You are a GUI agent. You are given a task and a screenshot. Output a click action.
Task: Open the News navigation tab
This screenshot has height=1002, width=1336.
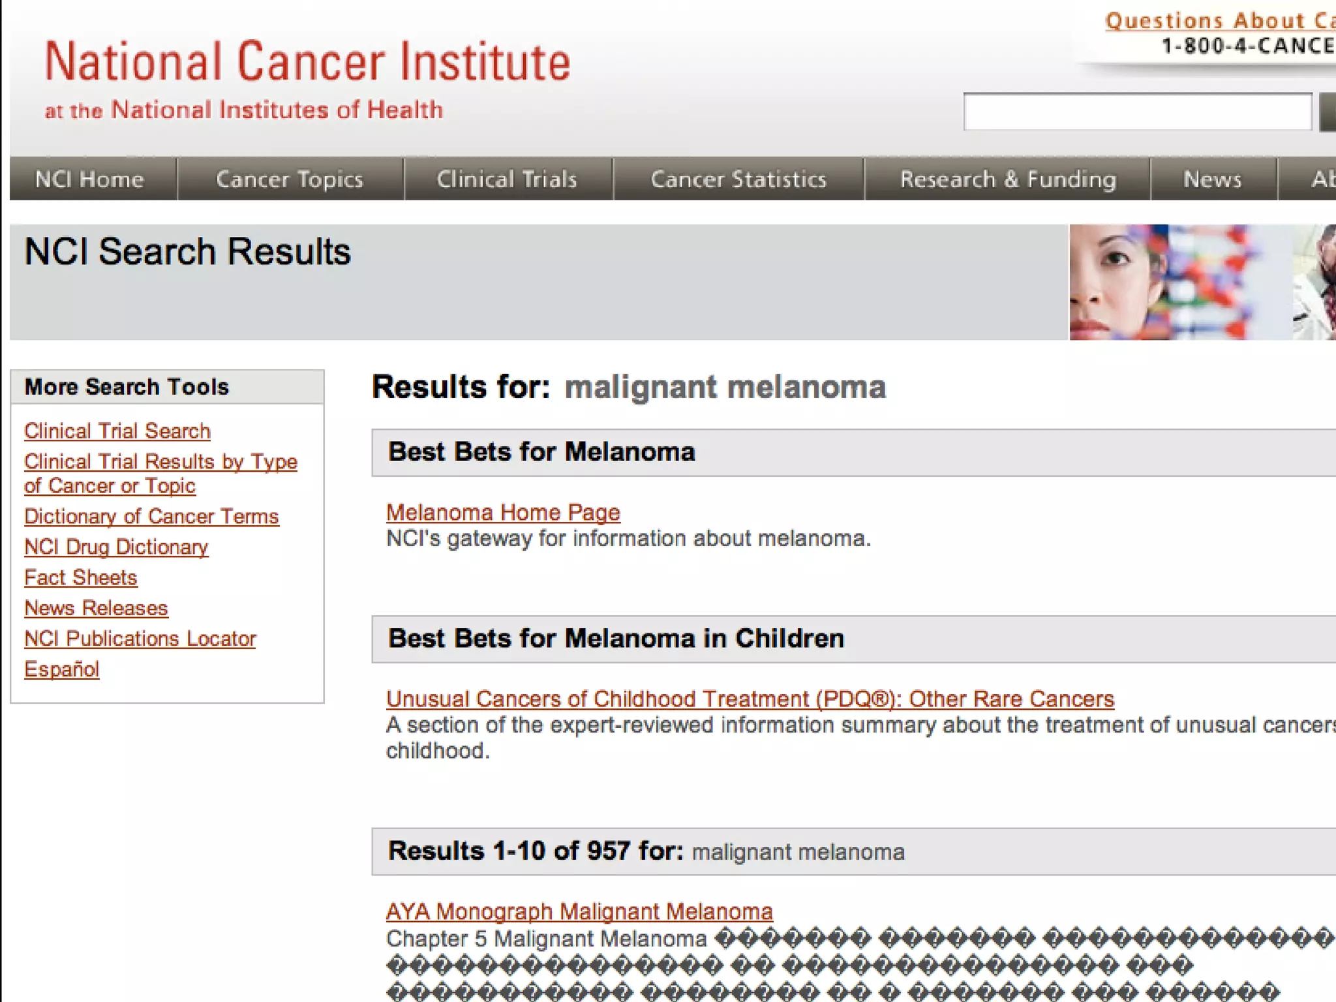pos(1212,179)
